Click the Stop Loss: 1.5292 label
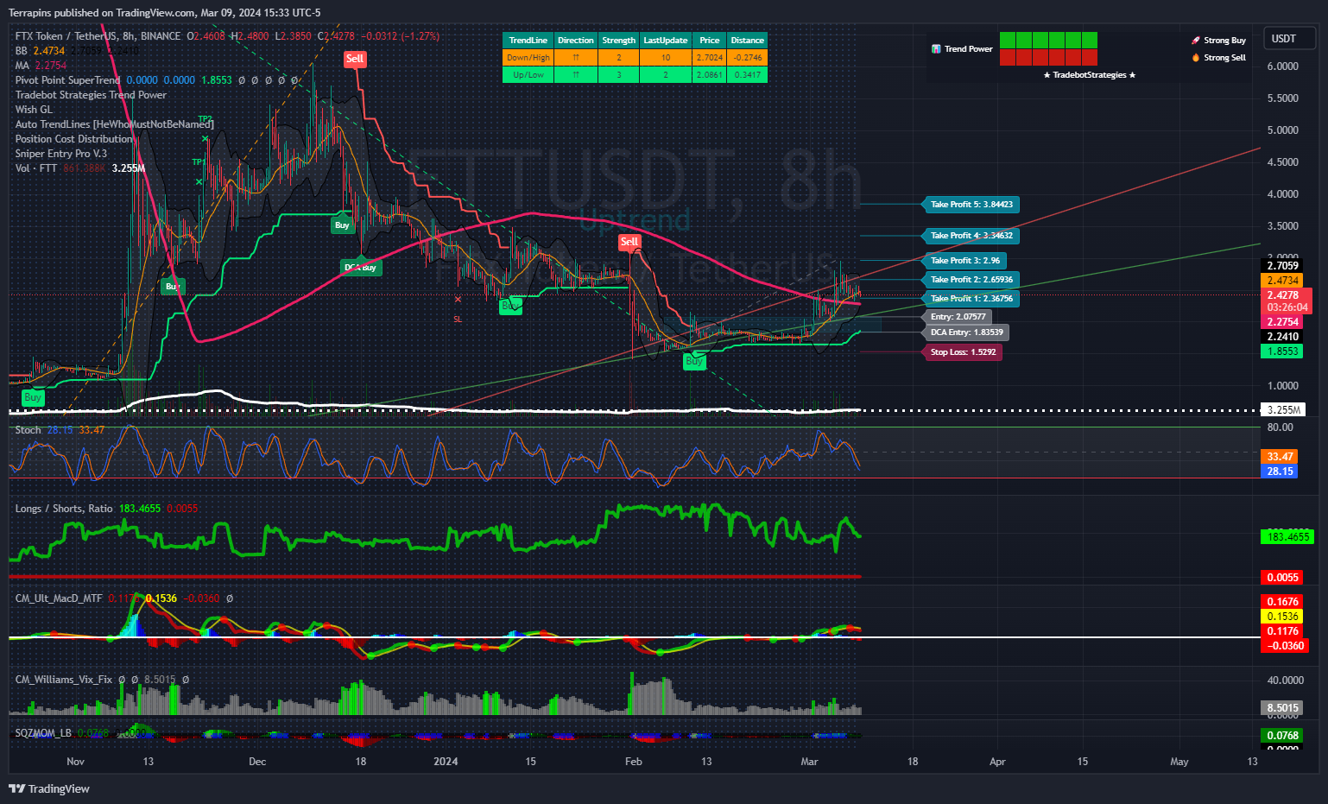1328x804 pixels. 963,352
